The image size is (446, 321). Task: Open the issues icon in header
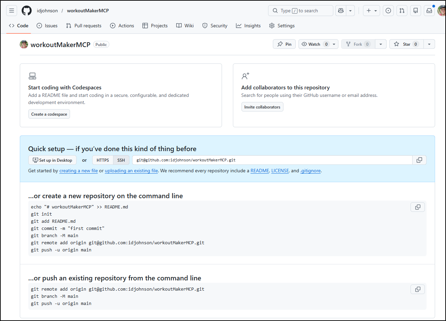(388, 11)
